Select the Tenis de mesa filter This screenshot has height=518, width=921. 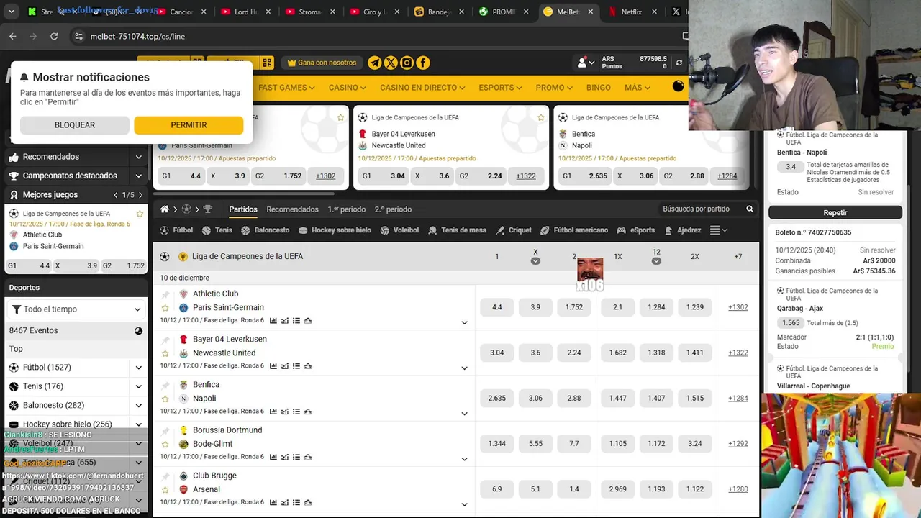tap(457, 230)
